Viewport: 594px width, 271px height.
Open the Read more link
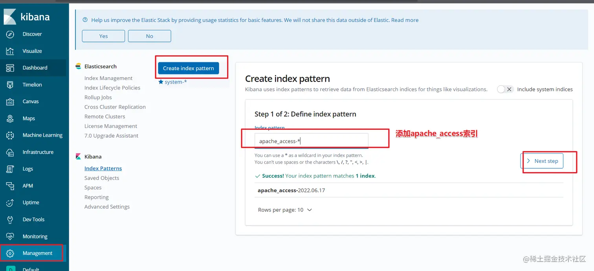(x=405, y=20)
